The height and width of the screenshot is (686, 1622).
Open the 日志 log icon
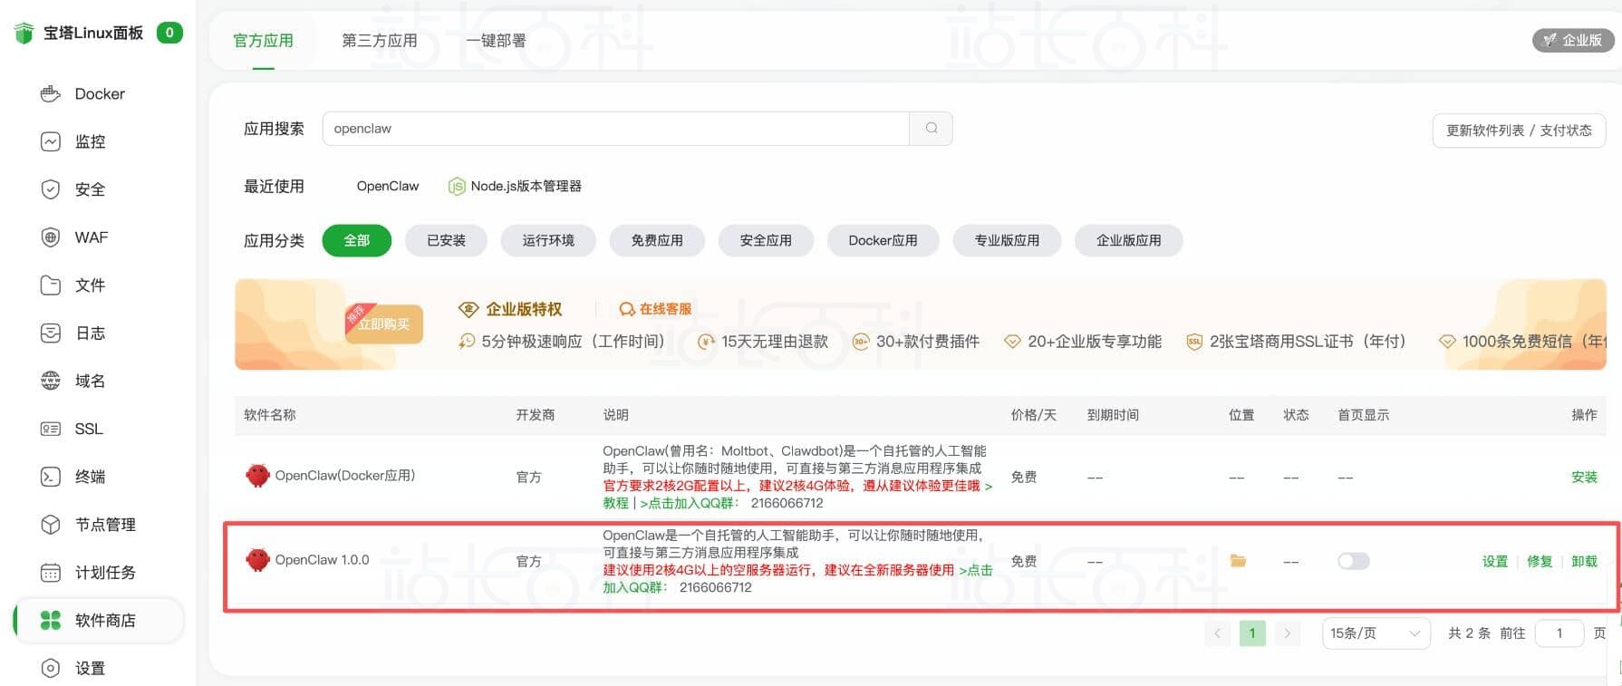coord(51,333)
